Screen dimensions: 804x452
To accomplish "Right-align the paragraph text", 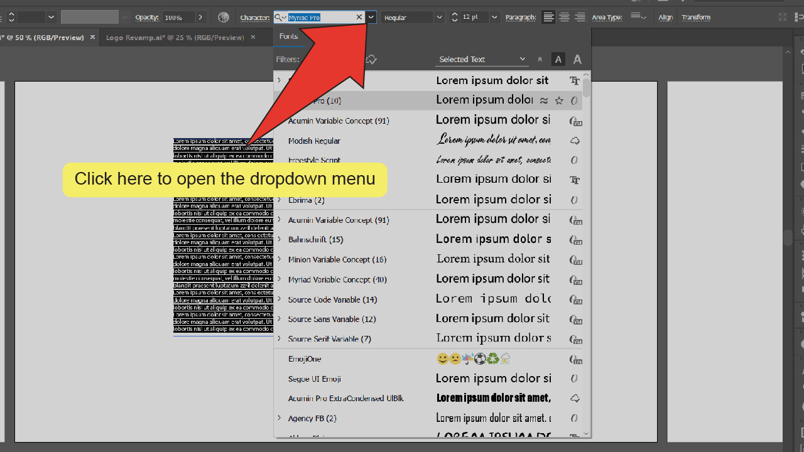I will pyautogui.click(x=580, y=18).
